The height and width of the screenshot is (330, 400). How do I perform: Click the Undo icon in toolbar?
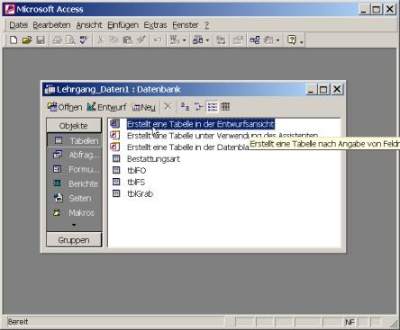click(x=158, y=40)
